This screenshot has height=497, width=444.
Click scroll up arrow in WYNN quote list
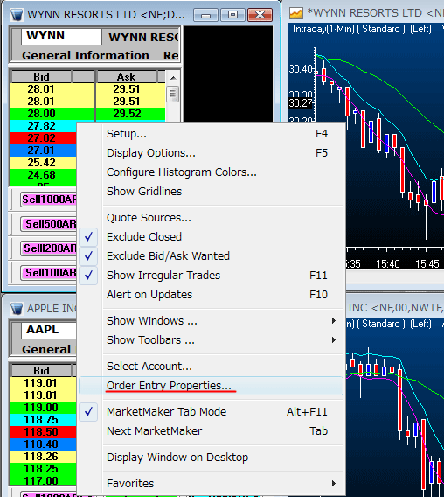[173, 78]
